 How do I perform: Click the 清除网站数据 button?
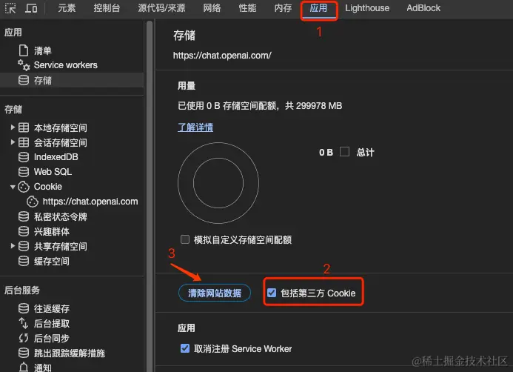(215, 293)
